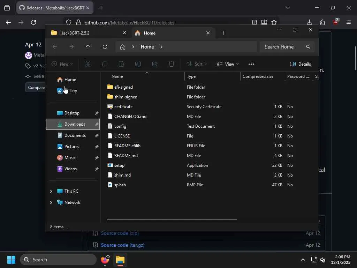Sort by the Name column header
357x268 pixels.
pyautogui.click(x=146, y=76)
